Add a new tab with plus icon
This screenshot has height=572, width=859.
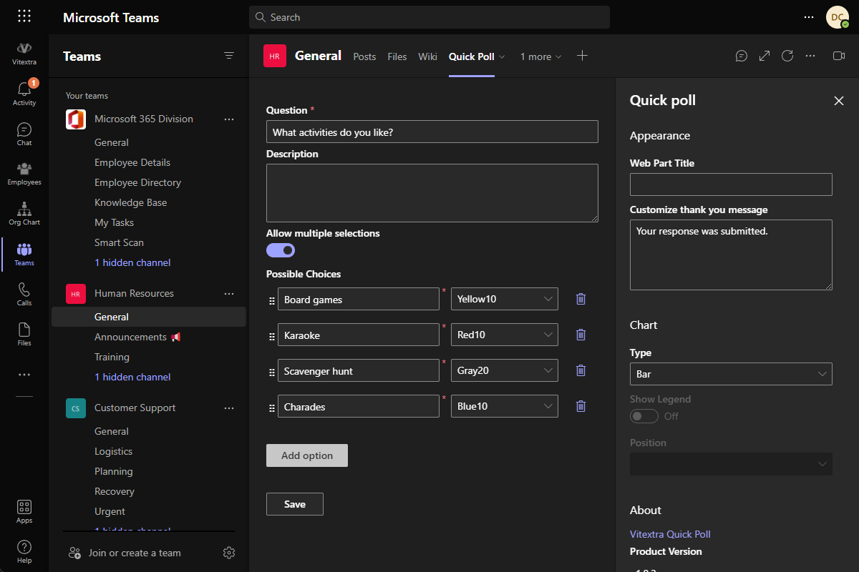(582, 56)
